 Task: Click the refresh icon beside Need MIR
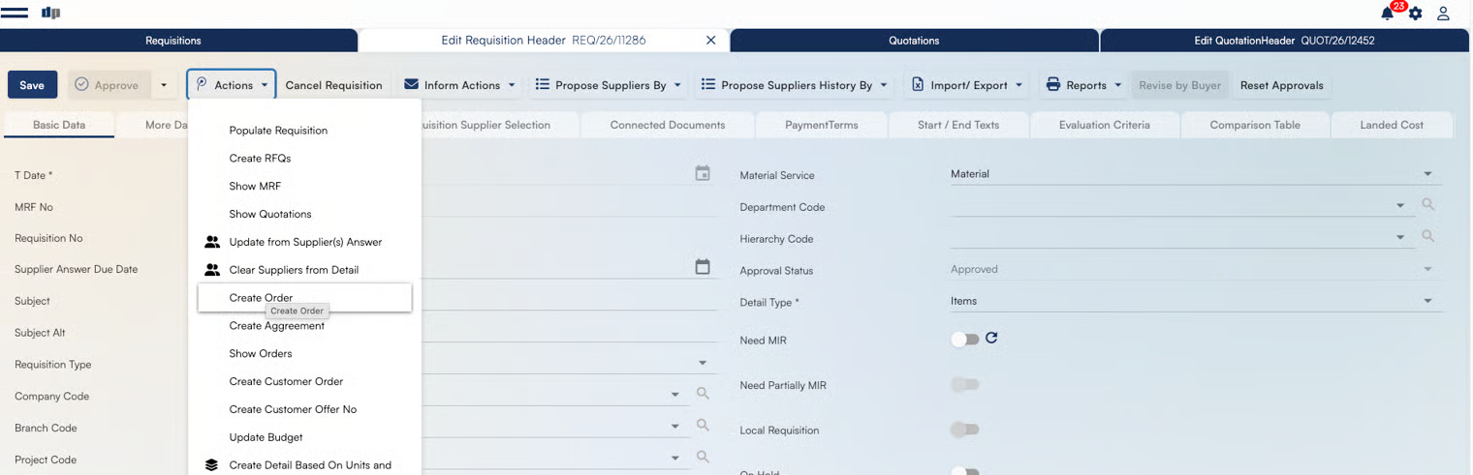[991, 338]
